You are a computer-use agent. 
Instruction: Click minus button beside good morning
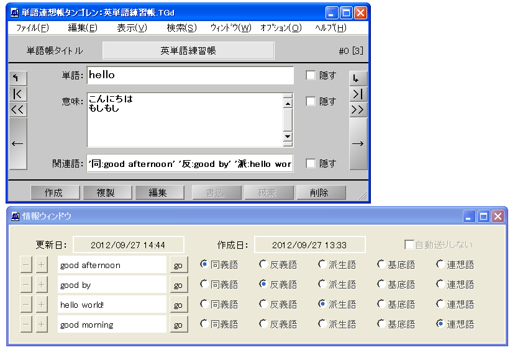point(26,325)
